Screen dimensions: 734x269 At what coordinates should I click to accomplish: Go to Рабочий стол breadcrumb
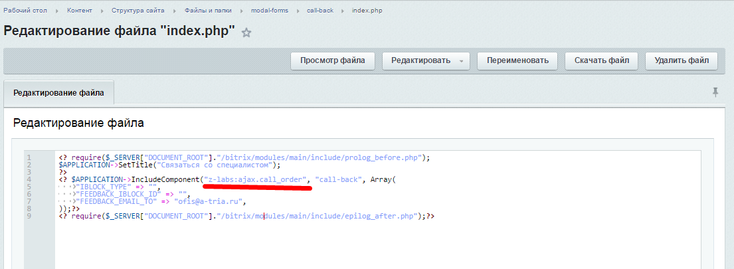point(25,10)
